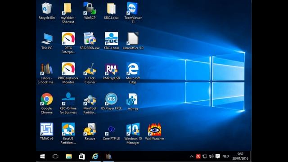Image resolution: width=288 pixels, height=162 pixels.
Task: Open the Store from the taskbar
Action: 82,156
